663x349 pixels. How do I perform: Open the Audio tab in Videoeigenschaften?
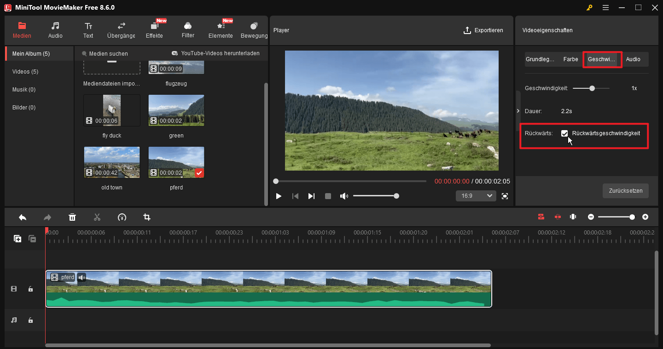634,59
